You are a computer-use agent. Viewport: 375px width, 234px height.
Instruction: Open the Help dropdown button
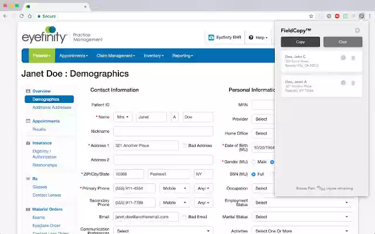pos(258,37)
